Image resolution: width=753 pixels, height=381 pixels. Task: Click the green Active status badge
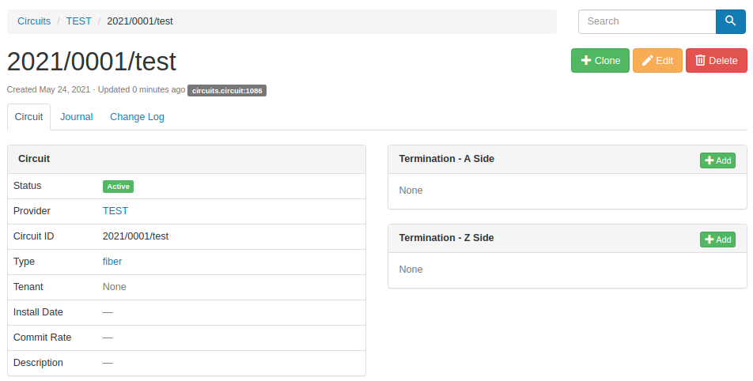(x=118, y=187)
